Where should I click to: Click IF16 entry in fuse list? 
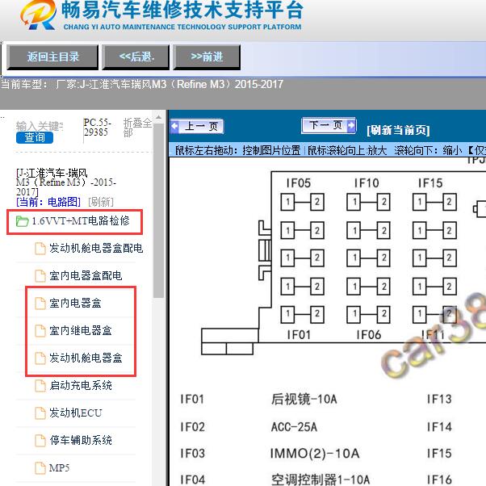tap(439, 480)
